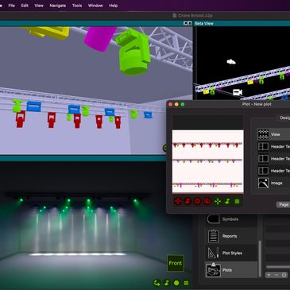Screen dimensions: 290x290
Task: Open the File menu
Action: click(11, 6)
